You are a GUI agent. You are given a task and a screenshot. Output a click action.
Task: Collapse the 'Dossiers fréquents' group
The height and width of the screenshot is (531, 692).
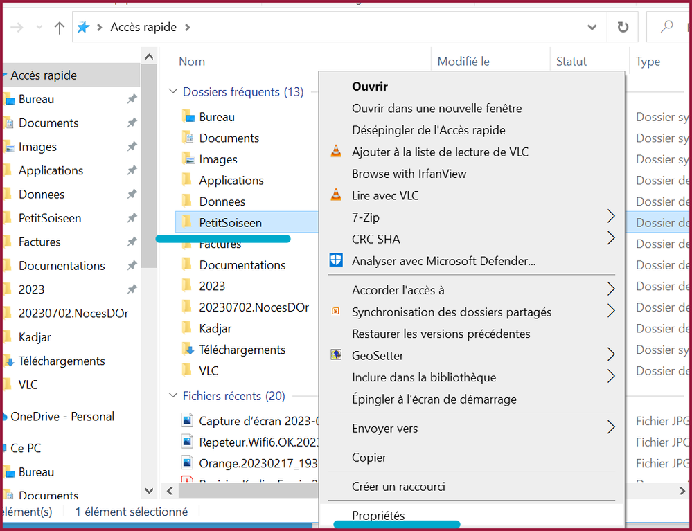click(x=172, y=91)
